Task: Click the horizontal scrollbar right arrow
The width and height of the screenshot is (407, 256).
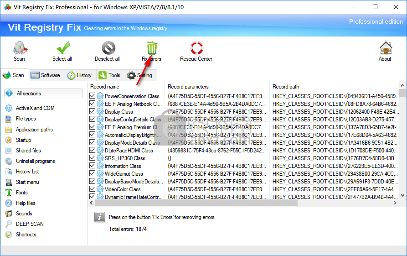Action: pos(395,203)
